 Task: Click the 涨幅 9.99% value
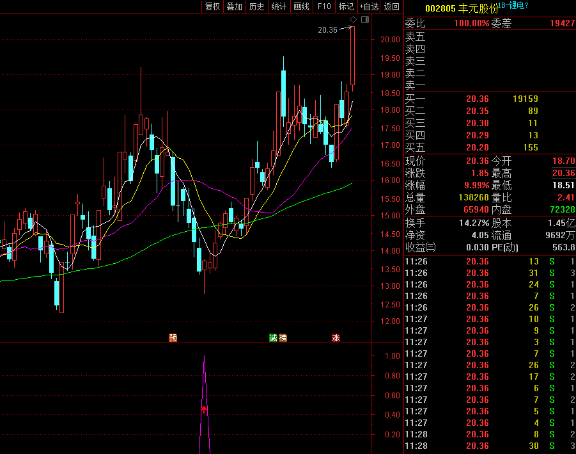coord(477,186)
